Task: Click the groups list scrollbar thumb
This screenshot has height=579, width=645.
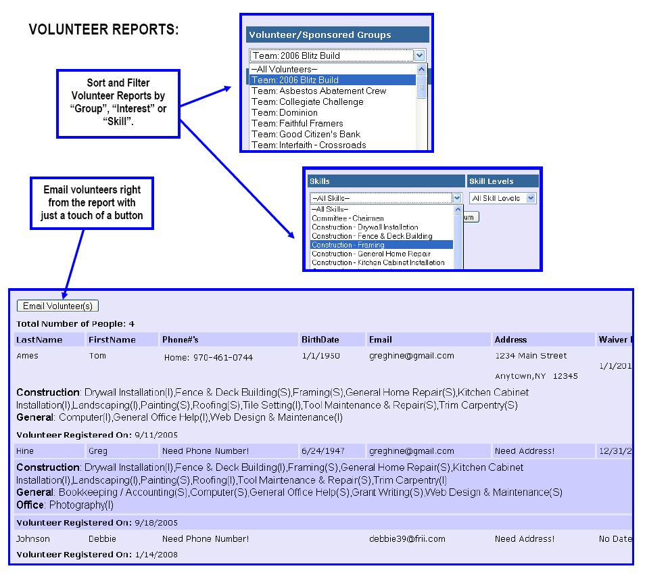Action: 421,87
